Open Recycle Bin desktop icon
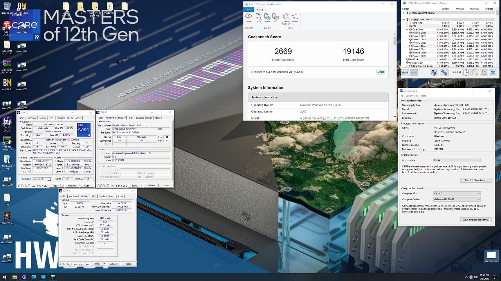The height and width of the screenshot is (281, 501). [7, 8]
